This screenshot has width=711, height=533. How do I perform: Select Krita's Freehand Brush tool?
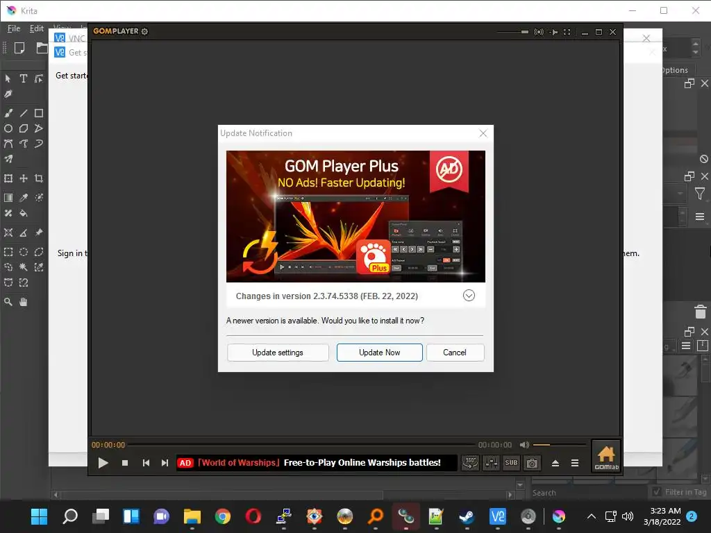pyautogui.click(x=8, y=113)
